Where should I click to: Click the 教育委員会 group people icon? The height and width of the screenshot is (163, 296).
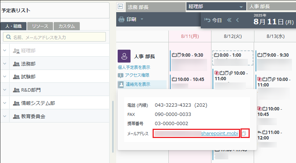pos(16,117)
